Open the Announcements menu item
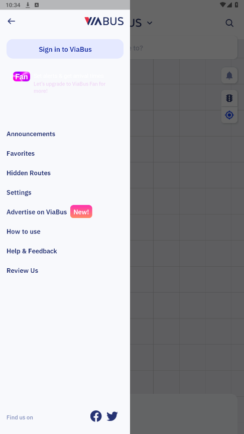The width and height of the screenshot is (244, 434). tap(31, 134)
